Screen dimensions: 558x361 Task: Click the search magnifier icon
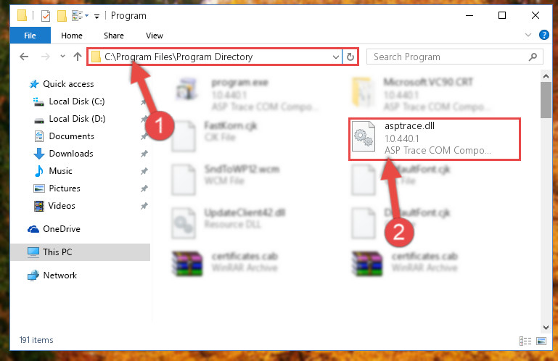(x=533, y=57)
